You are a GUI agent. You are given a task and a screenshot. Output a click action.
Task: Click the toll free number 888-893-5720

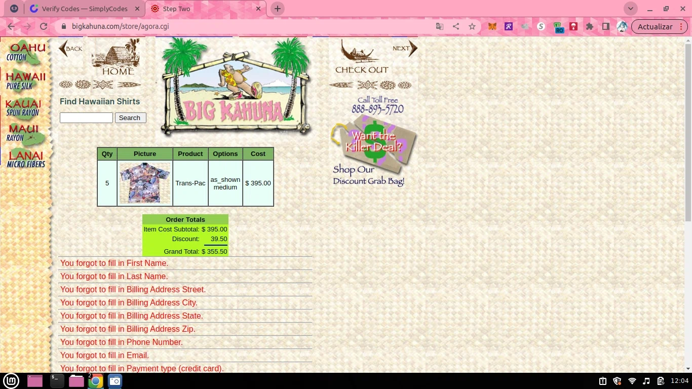pos(378,109)
